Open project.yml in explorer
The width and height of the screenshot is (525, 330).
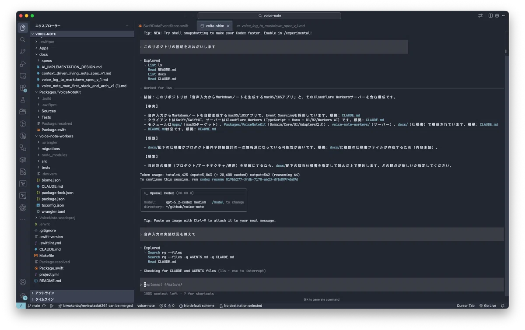pos(82,274)
